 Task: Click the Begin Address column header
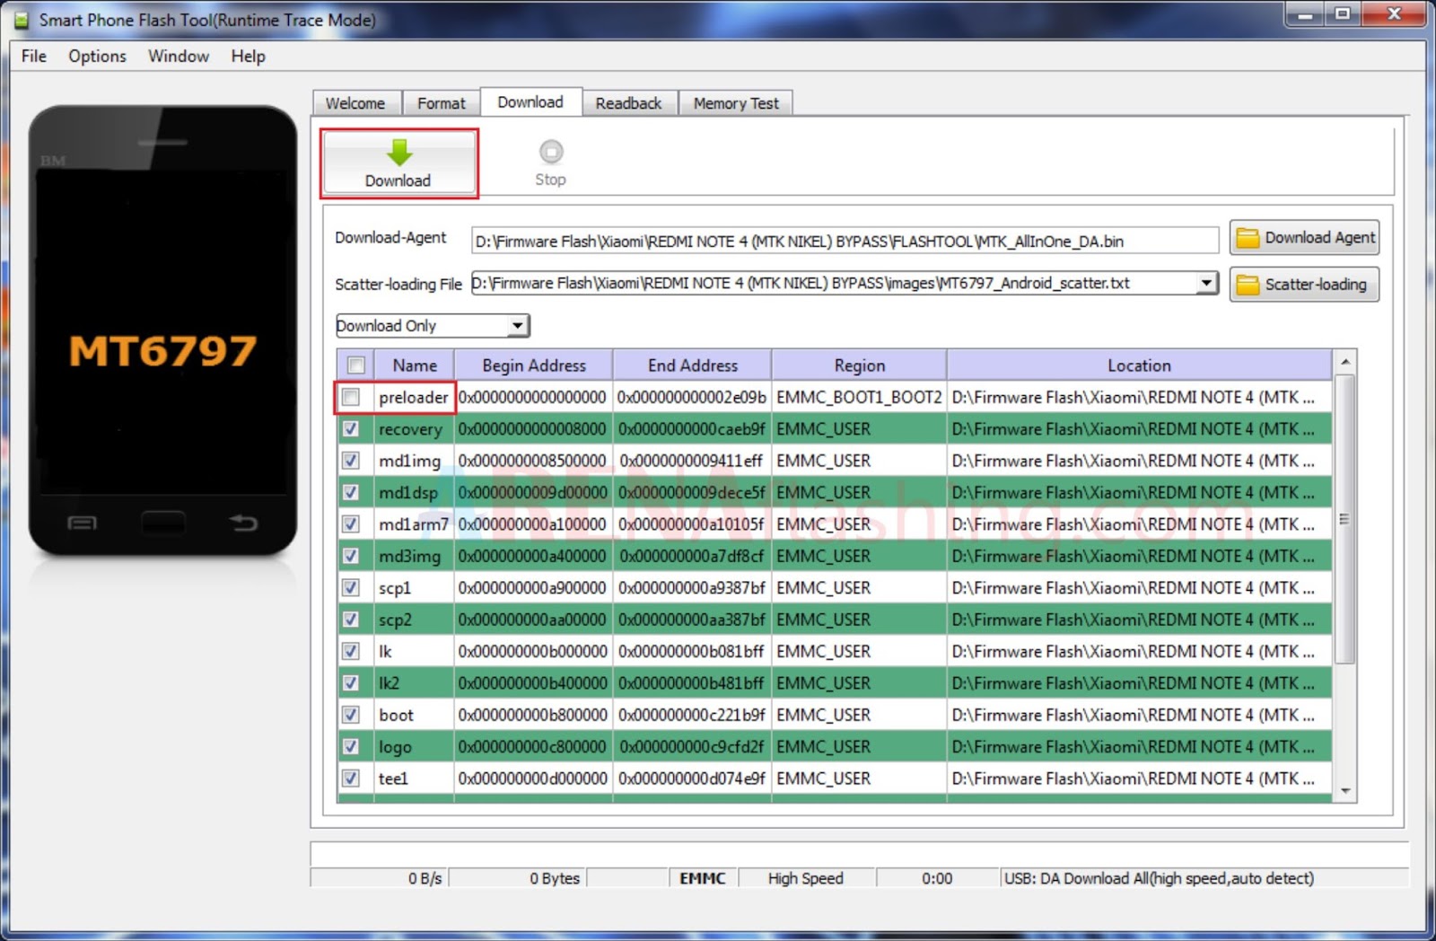[534, 365]
